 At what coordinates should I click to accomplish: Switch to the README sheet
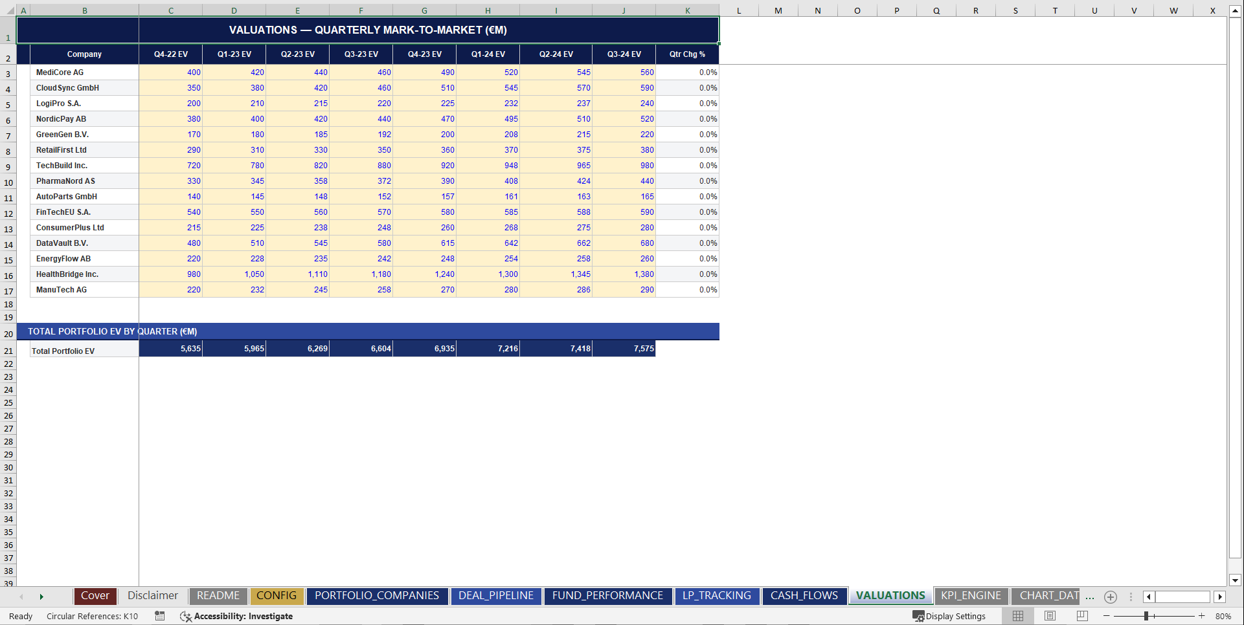pos(218,595)
